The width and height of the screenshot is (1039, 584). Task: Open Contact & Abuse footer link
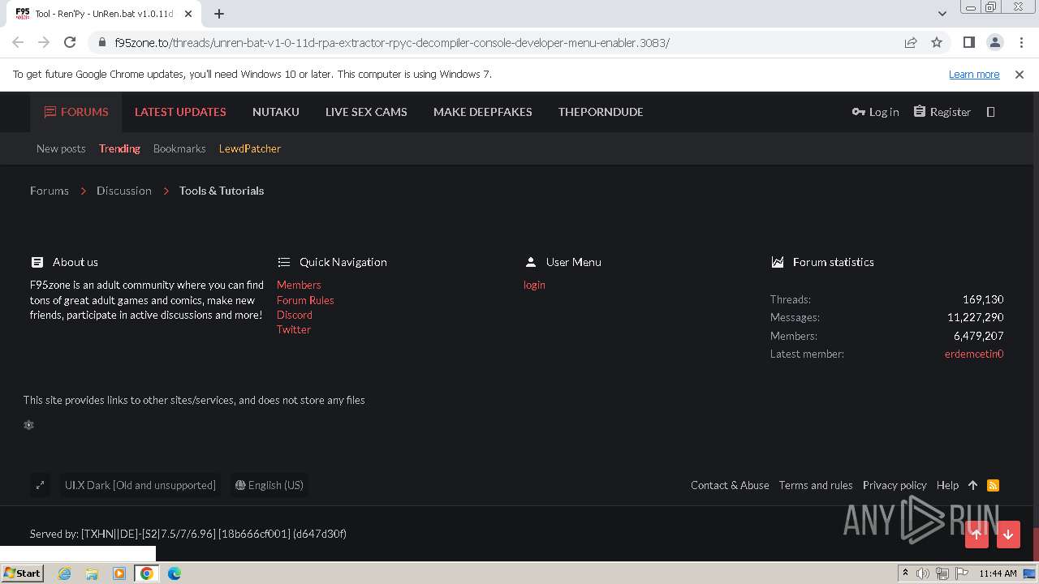click(x=730, y=485)
